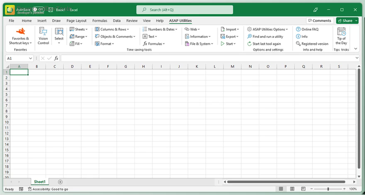Open Columns & Rows dropdown
This screenshot has height=195, width=365.
point(112,29)
